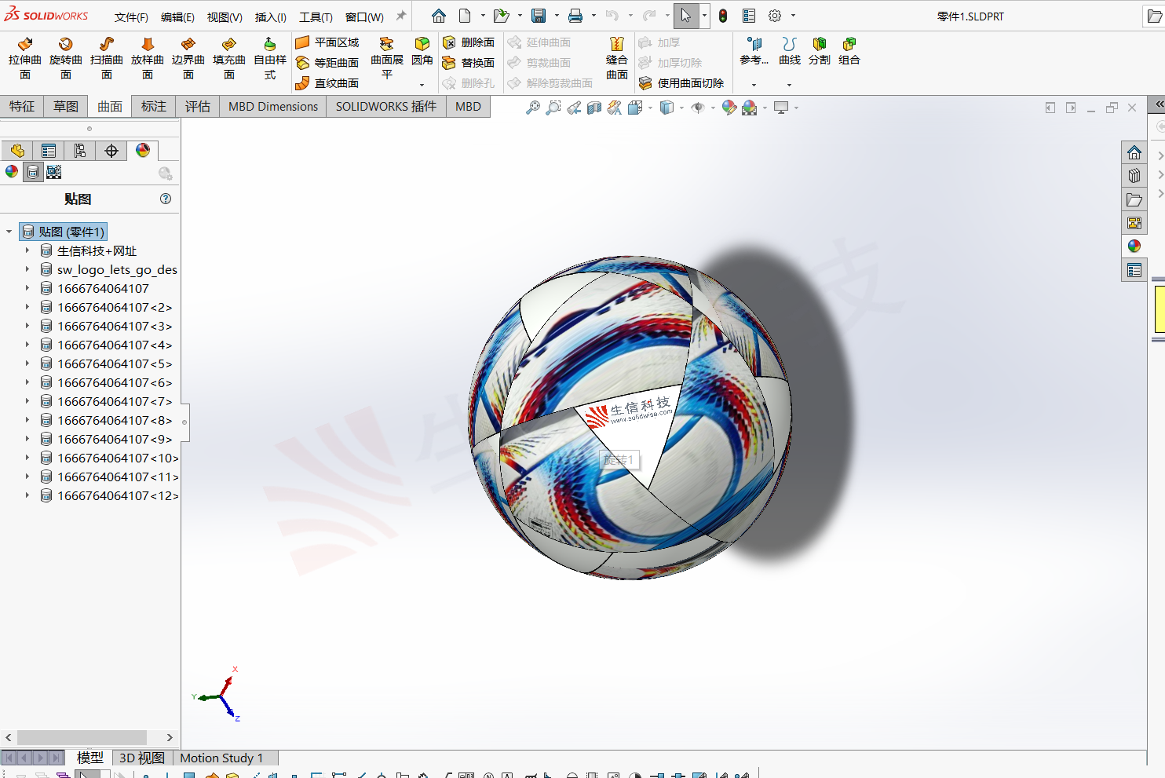Select the Revolved Surface (旋转曲面) tool
The height and width of the screenshot is (778, 1165).
pyautogui.click(x=66, y=59)
